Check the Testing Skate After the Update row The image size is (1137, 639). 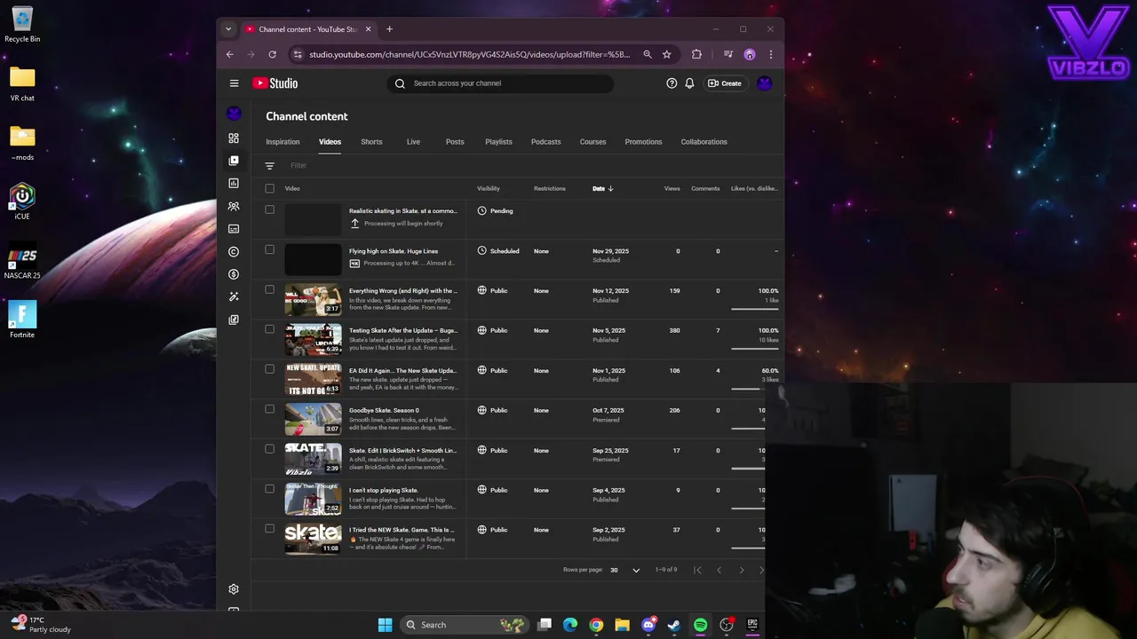(x=270, y=329)
